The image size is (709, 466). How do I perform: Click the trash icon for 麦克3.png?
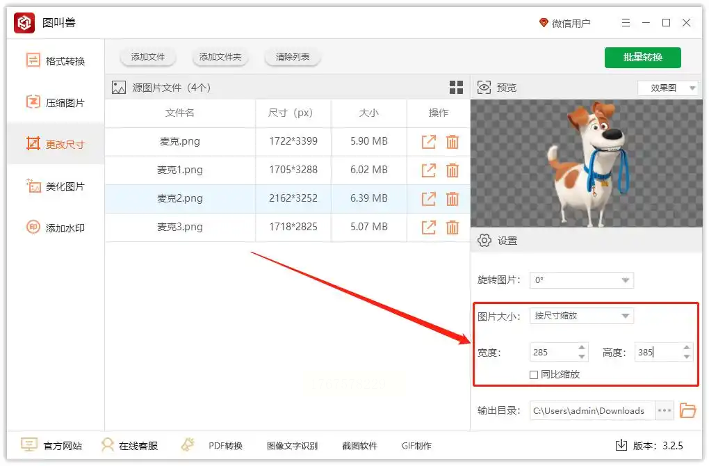tap(453, 227)
